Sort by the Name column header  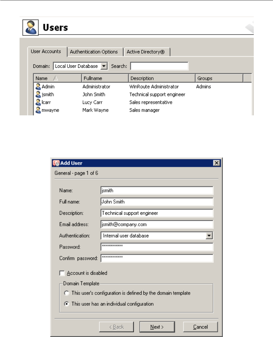click(x=57, y=78)
